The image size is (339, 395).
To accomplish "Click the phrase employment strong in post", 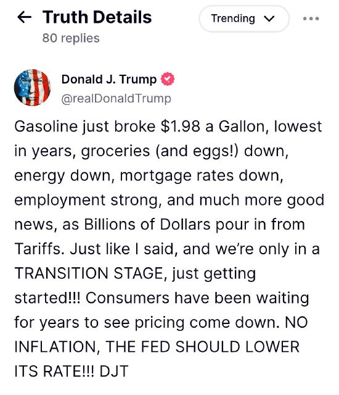I will [x=86, y=200].
